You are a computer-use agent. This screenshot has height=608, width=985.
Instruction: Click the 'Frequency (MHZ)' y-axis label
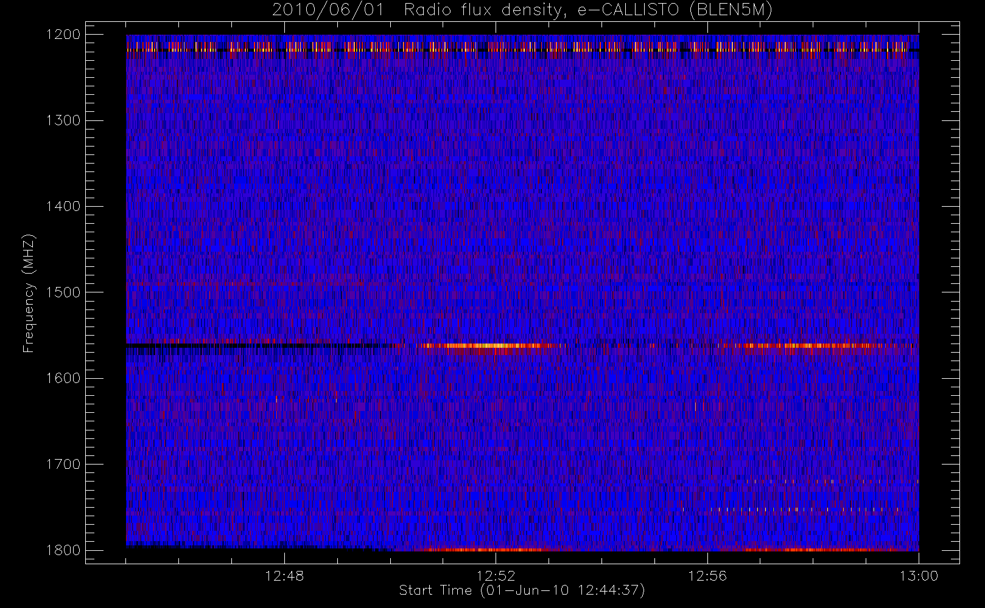(x=29, y=293)
